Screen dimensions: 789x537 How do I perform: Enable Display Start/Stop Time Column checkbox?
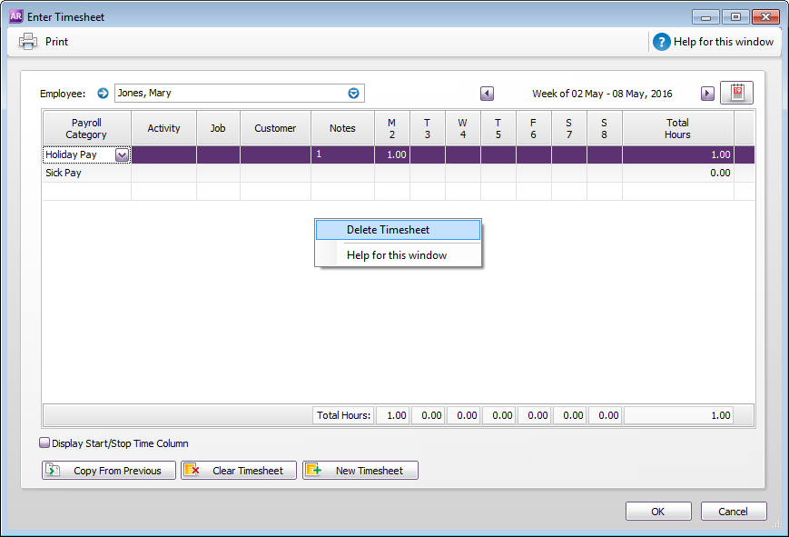44,443
